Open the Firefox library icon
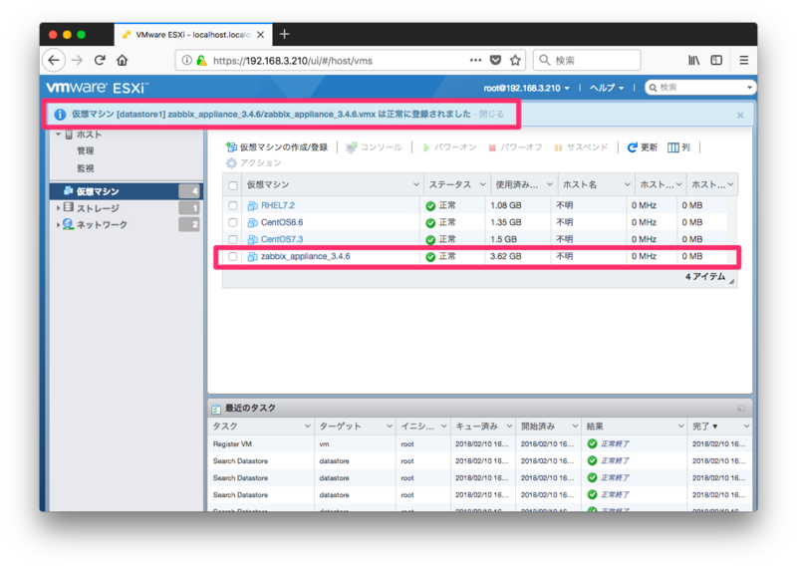 click(693, 61)
